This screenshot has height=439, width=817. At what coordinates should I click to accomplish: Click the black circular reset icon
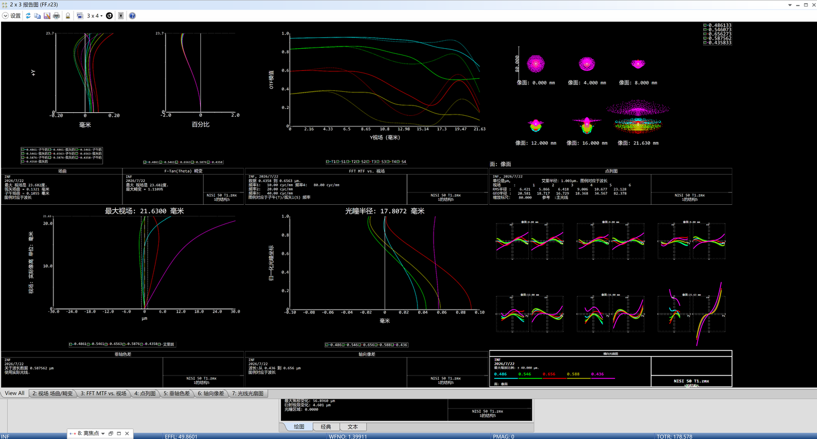[x=110, y=16]
